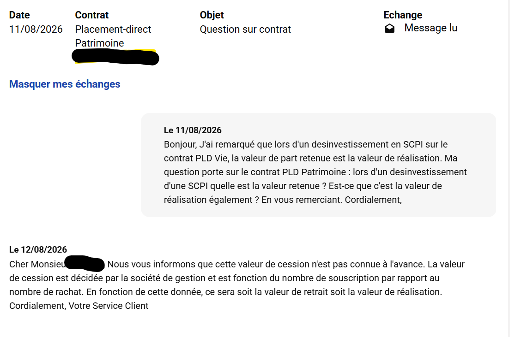Click the user's Bonjour message text
This screenshot has width=515, height=337.
pos(315,172)
